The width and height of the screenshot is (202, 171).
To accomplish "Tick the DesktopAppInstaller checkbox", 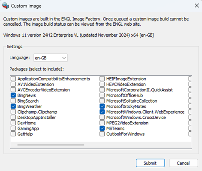I will [x=13, y=117].
